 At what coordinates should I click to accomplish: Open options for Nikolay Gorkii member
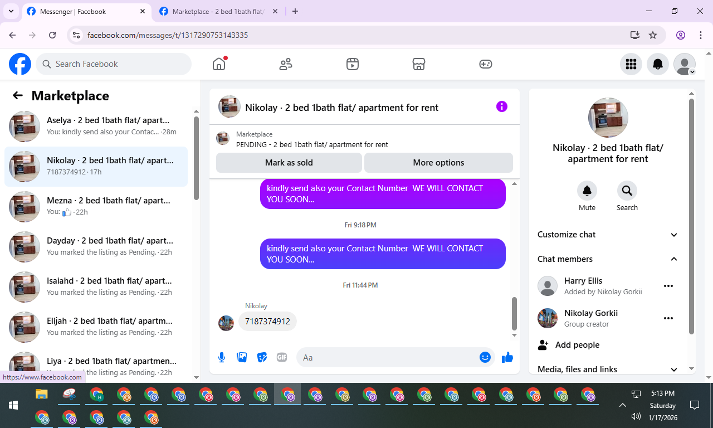click(x=668, y=318)
